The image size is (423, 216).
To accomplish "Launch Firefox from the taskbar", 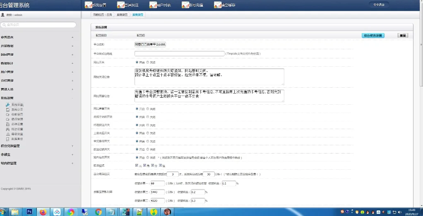I will (43, 212).
